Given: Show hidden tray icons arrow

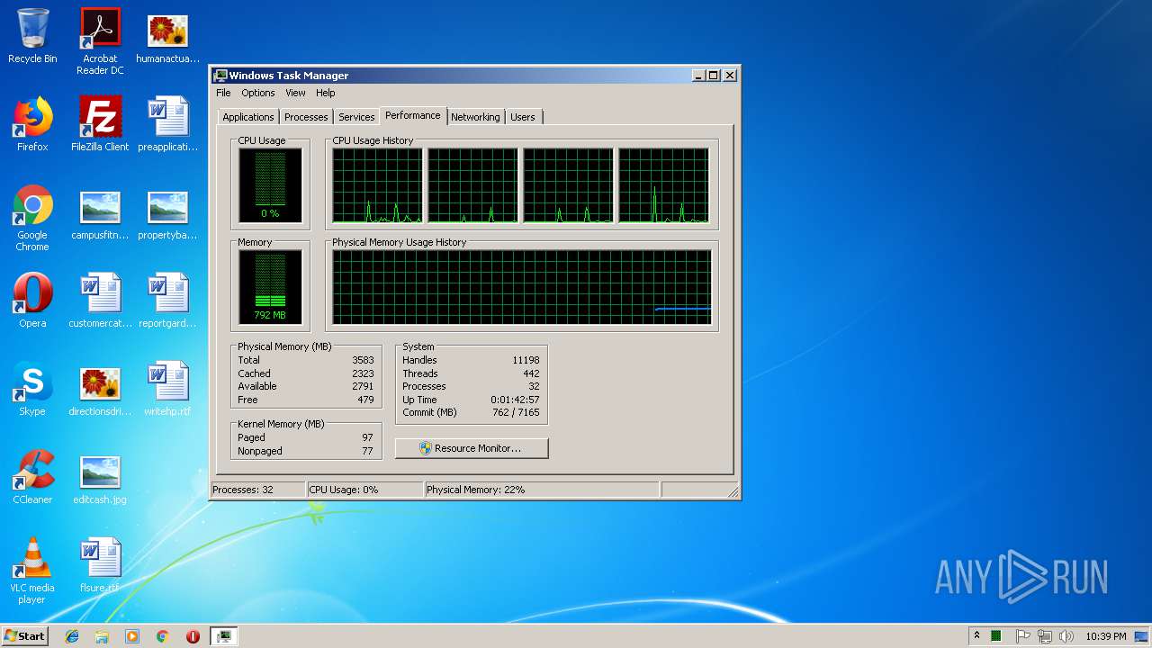Looking at the screenshot, I should click(x=976, y=635).
